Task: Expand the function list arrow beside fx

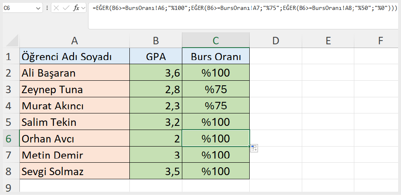Action: click(84, 8)
